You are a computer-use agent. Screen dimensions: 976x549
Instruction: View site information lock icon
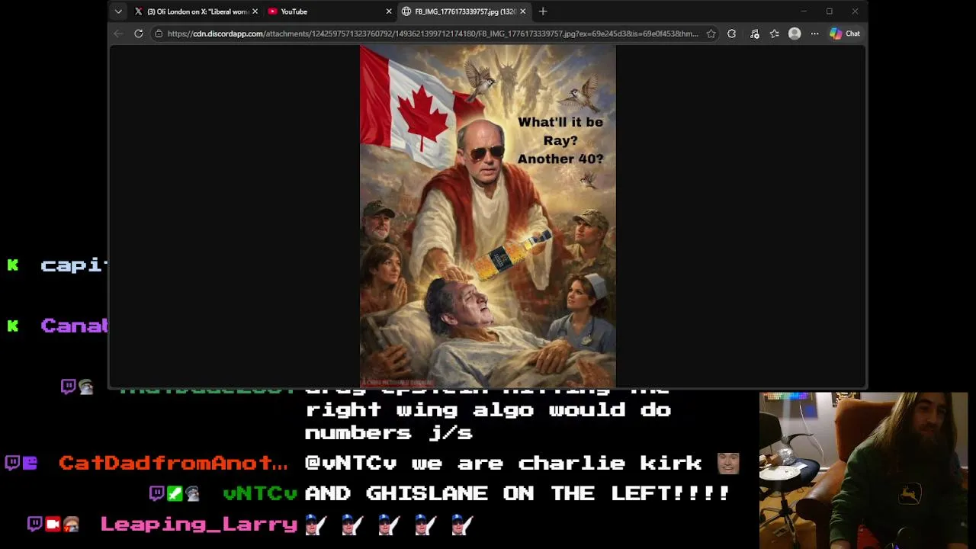(159, 34)
